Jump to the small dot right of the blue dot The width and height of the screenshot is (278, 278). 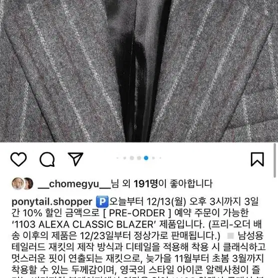point(153,158)
